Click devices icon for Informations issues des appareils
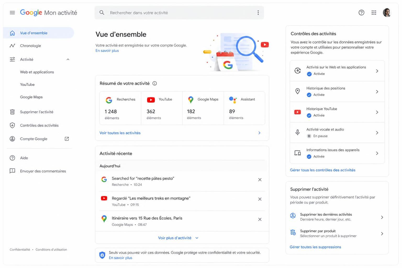The image size is (402, 268). [298, 153]
